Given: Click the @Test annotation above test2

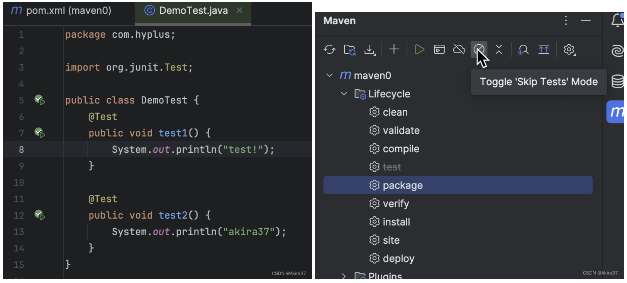Looking at the screenshot, I should pos(103,199).
